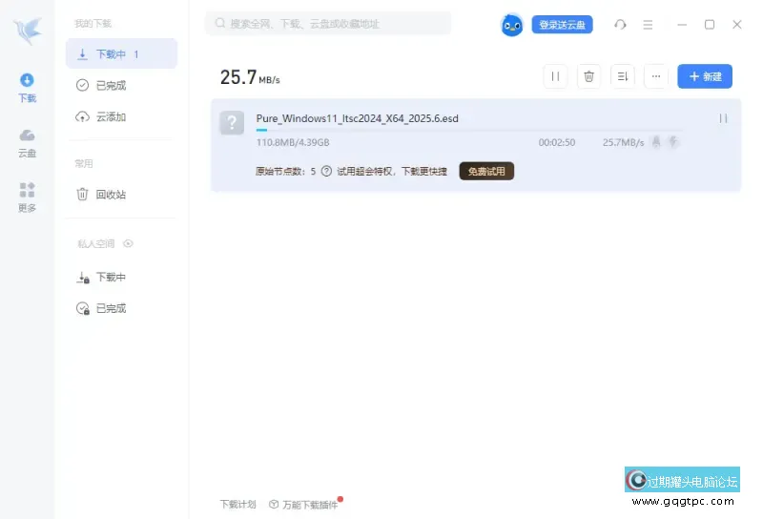The image size is (763, 519).
Task: Maximize the Xunlei window
Action: 710,25
